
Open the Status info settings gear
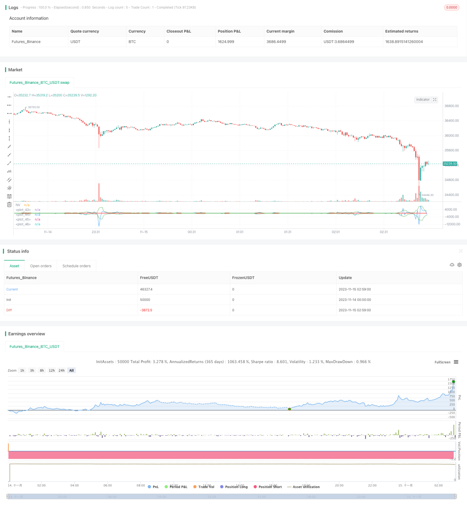pos(459,265)
